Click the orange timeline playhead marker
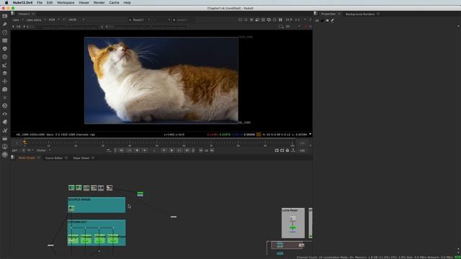The image size is (461, 259). tap(24, 142)
